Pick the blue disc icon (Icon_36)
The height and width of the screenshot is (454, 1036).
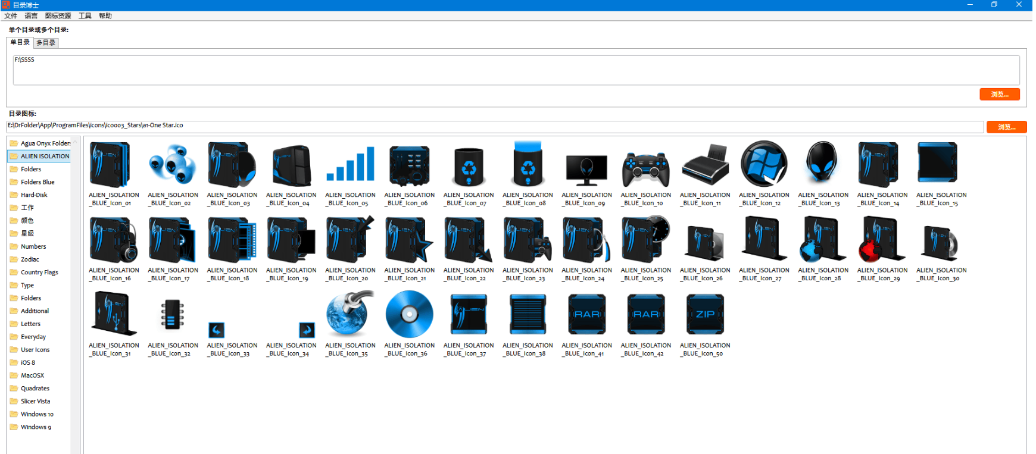(x=409, y=314)
